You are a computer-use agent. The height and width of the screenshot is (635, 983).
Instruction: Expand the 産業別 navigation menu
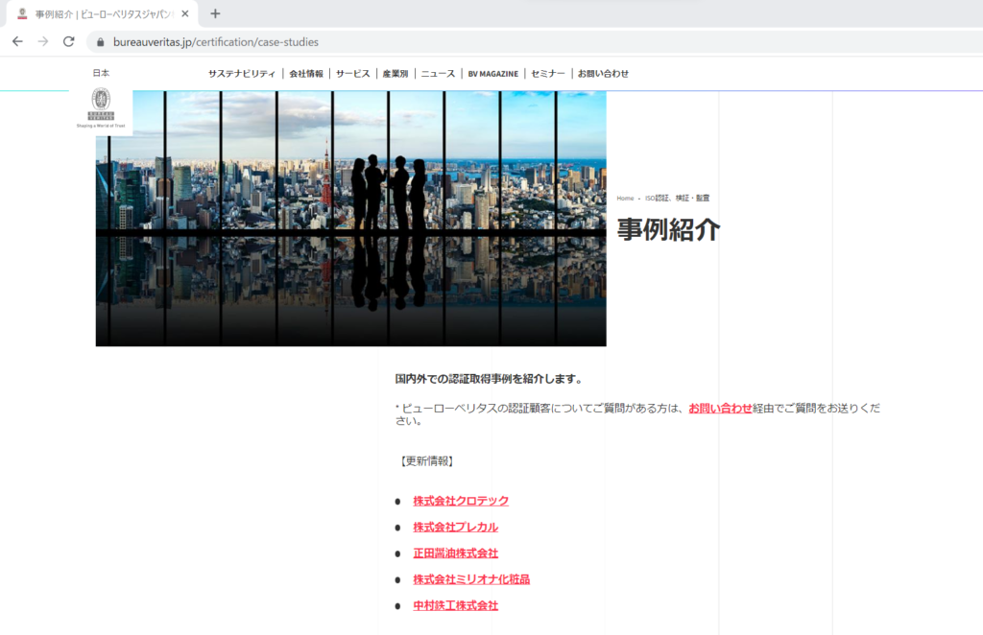point(395,74)
